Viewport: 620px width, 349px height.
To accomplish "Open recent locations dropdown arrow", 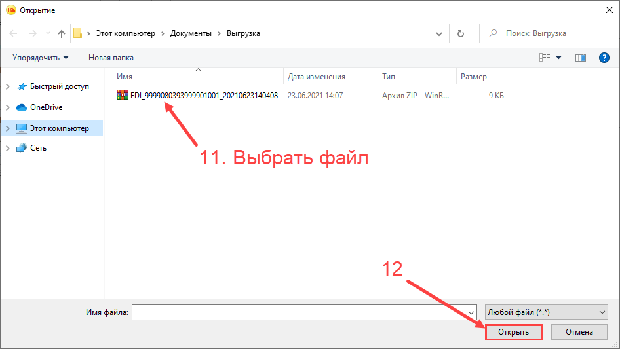I will [48, 33].
